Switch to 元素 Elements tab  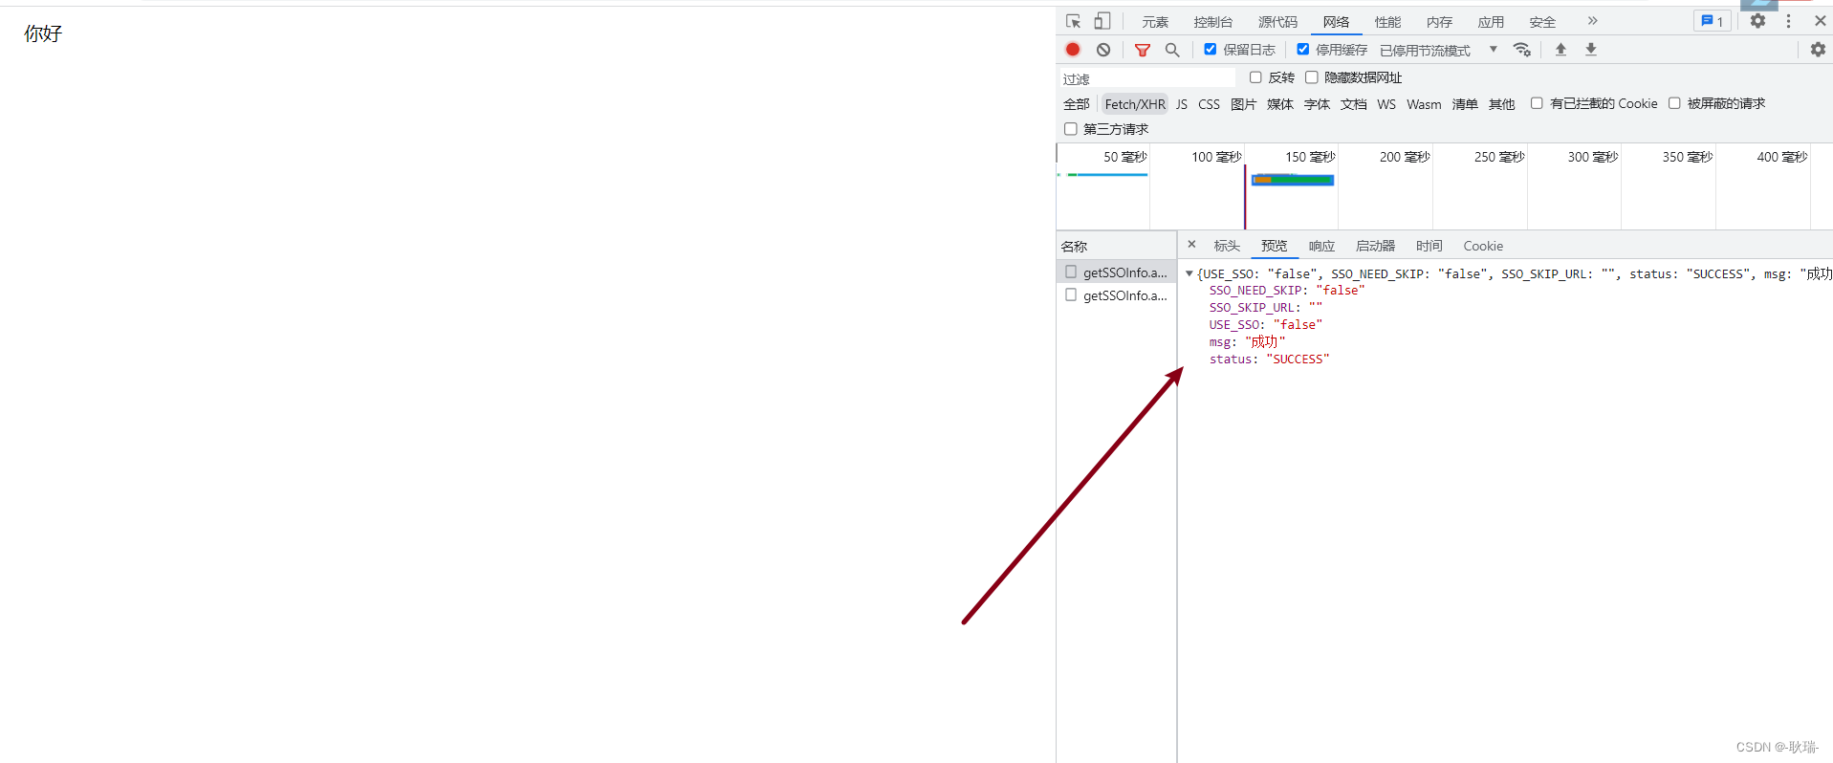(x=1155, y=22)
